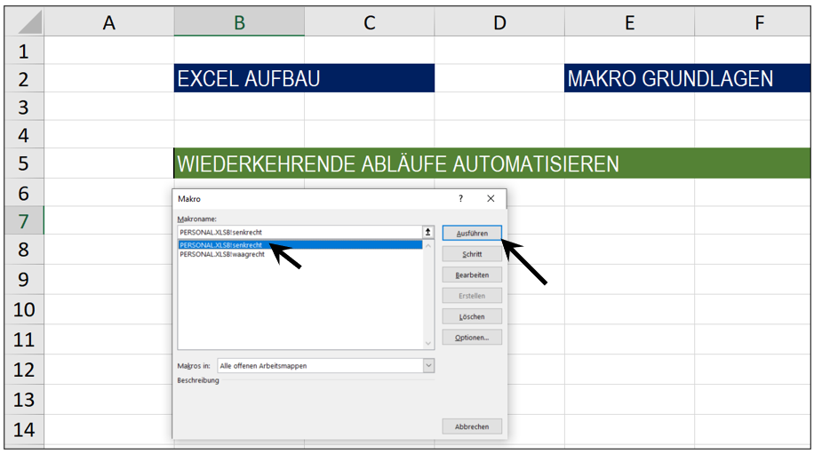This screenshot has width=814, height=454.
Task: Click the collapse-dialog arrow beside Makroname
Action: click(x=428, y=232)
